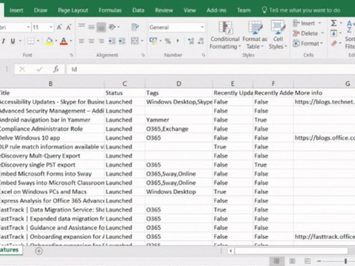Viewport: 355px width, 266px height.
Task: Open the Data ribbon tab
Action: (138, 10)
